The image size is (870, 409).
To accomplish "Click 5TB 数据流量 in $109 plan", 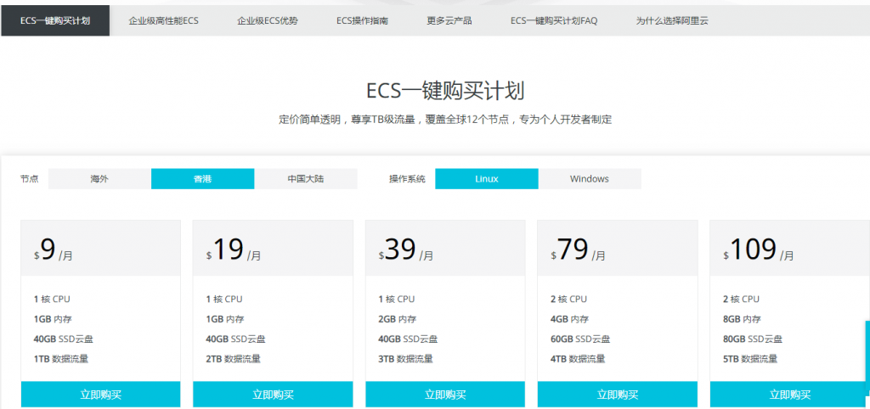I will [750, 359].
